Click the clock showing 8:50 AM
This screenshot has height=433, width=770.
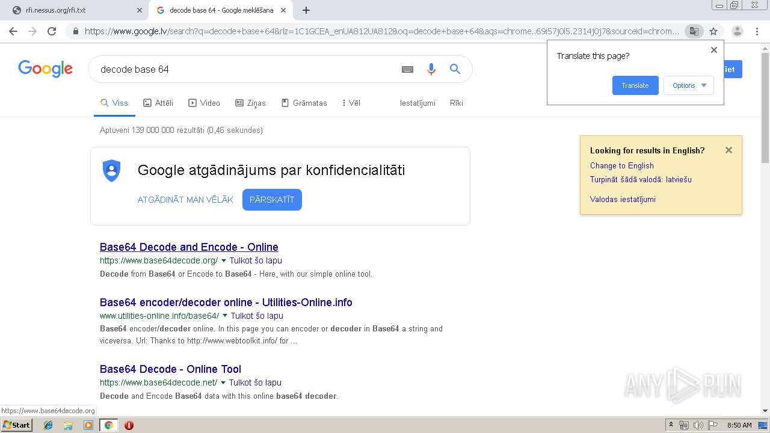click(x=739, y=425)
